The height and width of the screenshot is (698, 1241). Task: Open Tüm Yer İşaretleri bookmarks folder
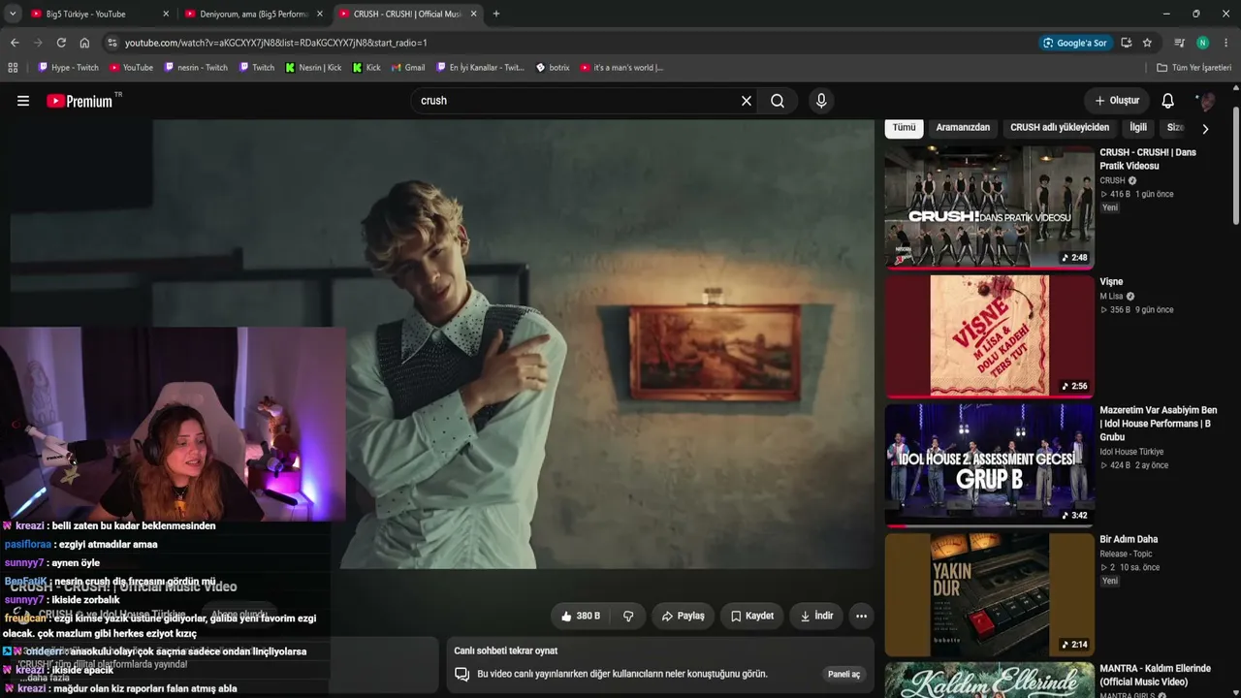[x=1194, y=68]
